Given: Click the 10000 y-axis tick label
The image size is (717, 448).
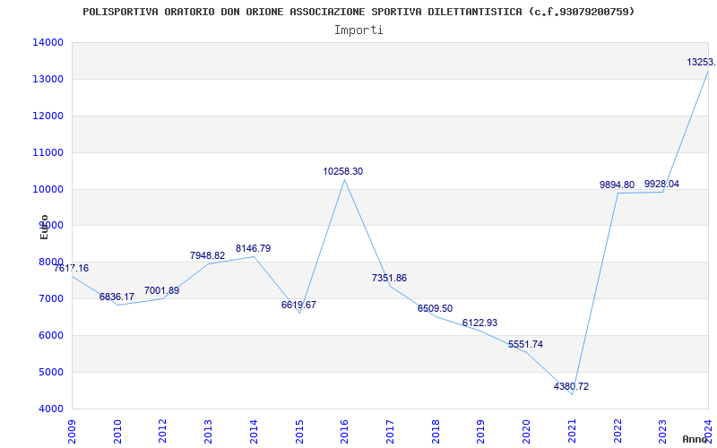Looking at the screenshot, I should click(x=48, y=189).
